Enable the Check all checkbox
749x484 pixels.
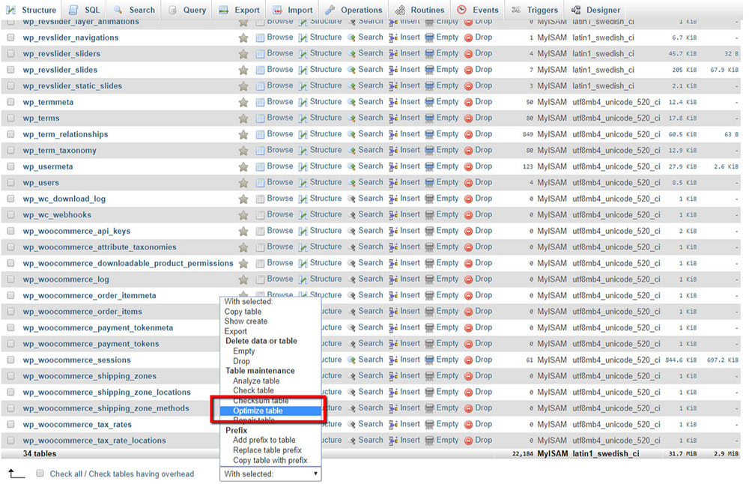40,474
